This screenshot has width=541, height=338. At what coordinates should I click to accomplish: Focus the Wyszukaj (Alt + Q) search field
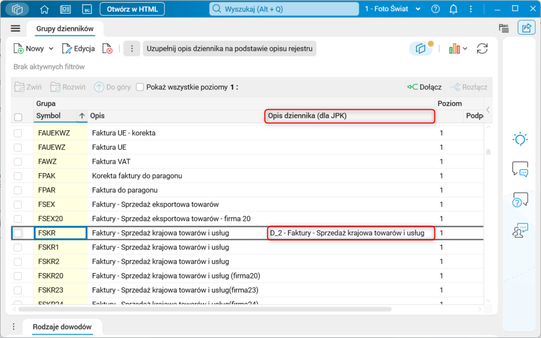(x=284, y=9)
